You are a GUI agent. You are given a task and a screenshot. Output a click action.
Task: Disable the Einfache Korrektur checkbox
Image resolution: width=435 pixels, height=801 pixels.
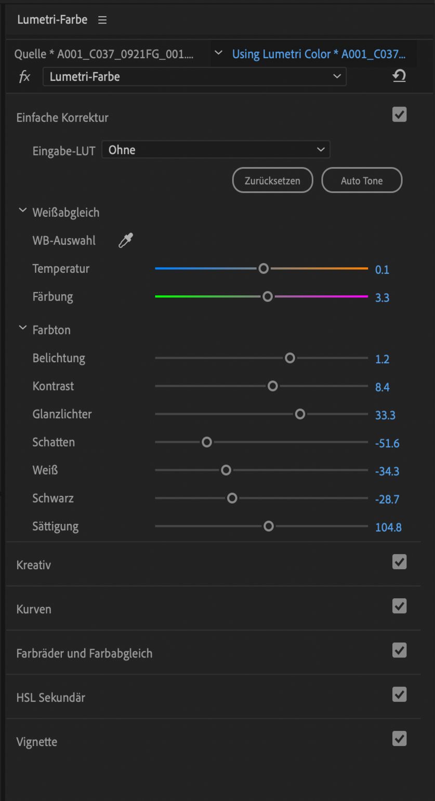[399, 115]
